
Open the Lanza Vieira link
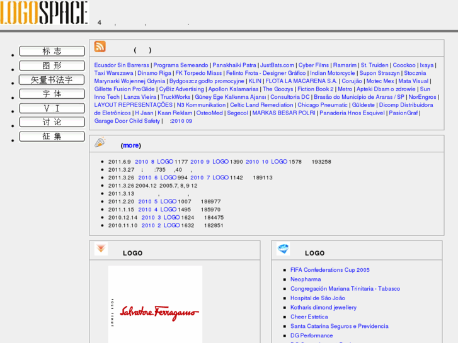coord(140,97)
